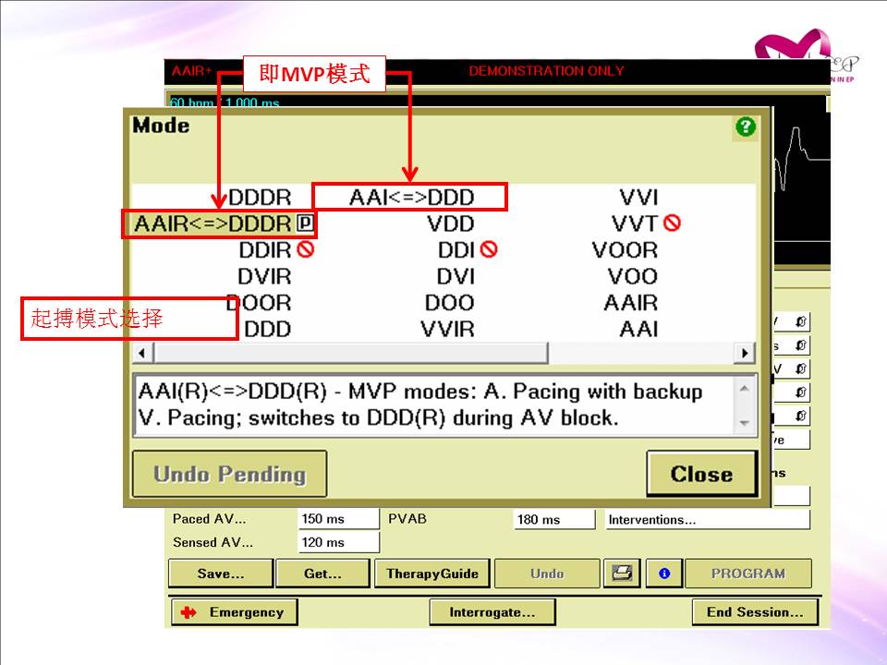Select the DVIR mode option
The height and width of the screenshot is (665, 887).
(x=264, y=276)
